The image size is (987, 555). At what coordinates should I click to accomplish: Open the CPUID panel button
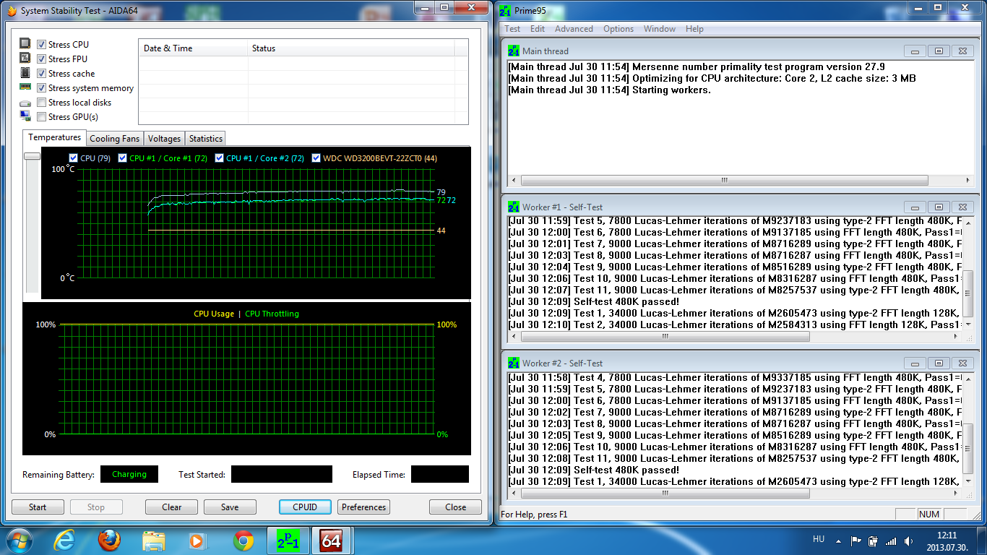[305, 507]
